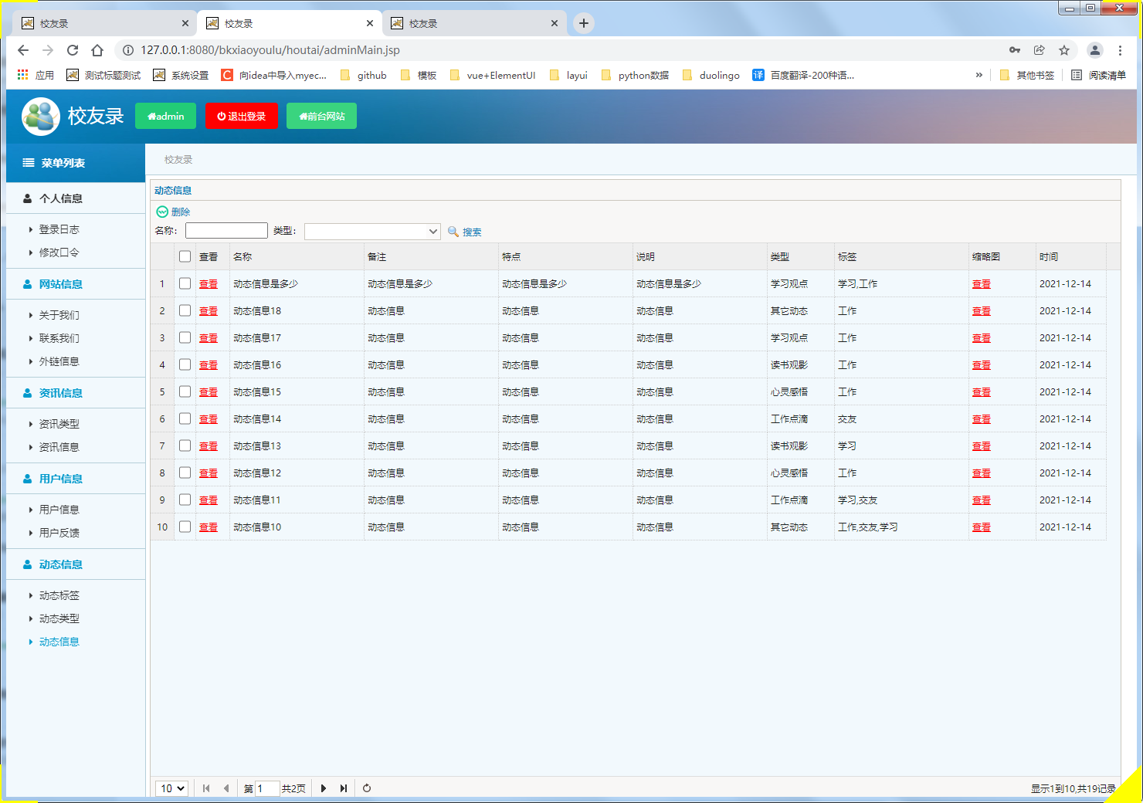Viewport: 1143px width, 803px height.
Task: Toggle the select-all checkbox in header
Action: [x=185, y=256]
